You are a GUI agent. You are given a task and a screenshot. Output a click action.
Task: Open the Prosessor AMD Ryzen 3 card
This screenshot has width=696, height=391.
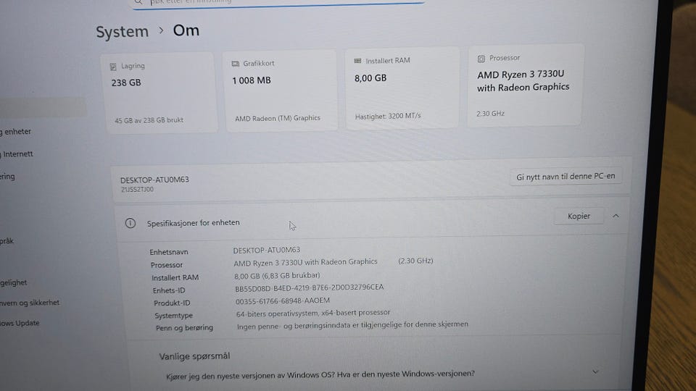pos(525,85)
